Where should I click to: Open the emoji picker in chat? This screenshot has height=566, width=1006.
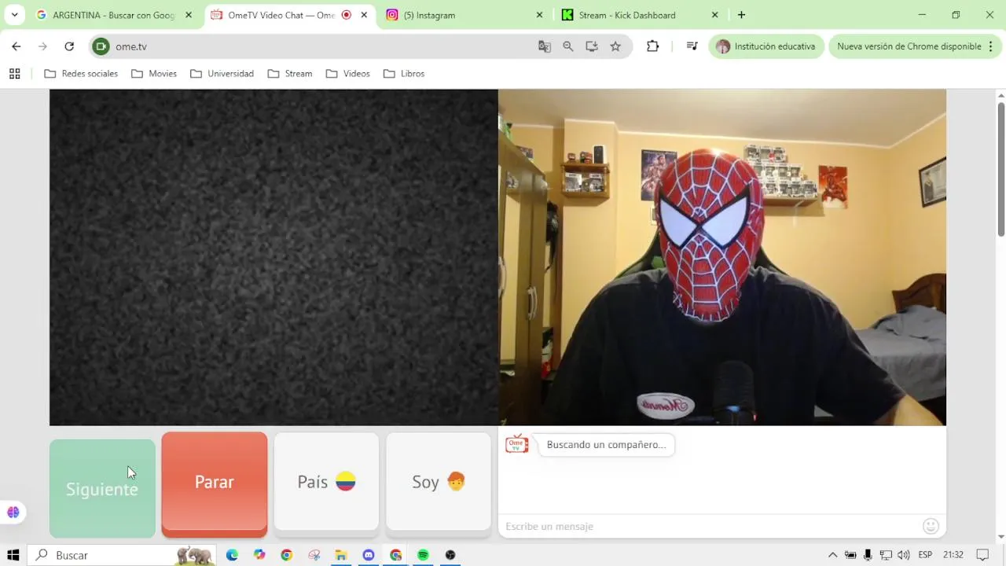point(931,526)
